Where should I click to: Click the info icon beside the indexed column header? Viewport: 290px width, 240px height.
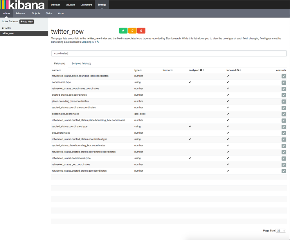tap(238, 70)
